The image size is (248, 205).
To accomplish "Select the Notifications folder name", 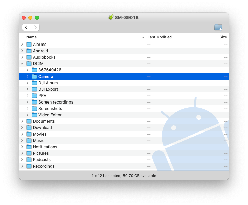I will [45, 147].
